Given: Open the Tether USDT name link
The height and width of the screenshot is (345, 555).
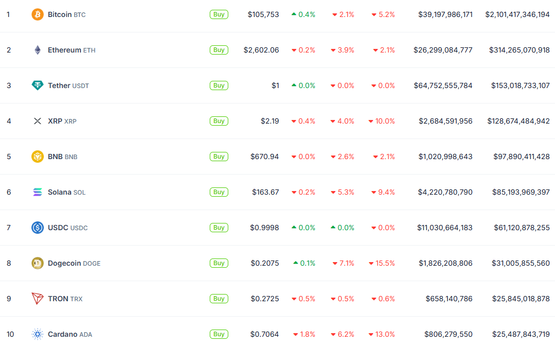Looking at the screenshot, I should (69, 85).
